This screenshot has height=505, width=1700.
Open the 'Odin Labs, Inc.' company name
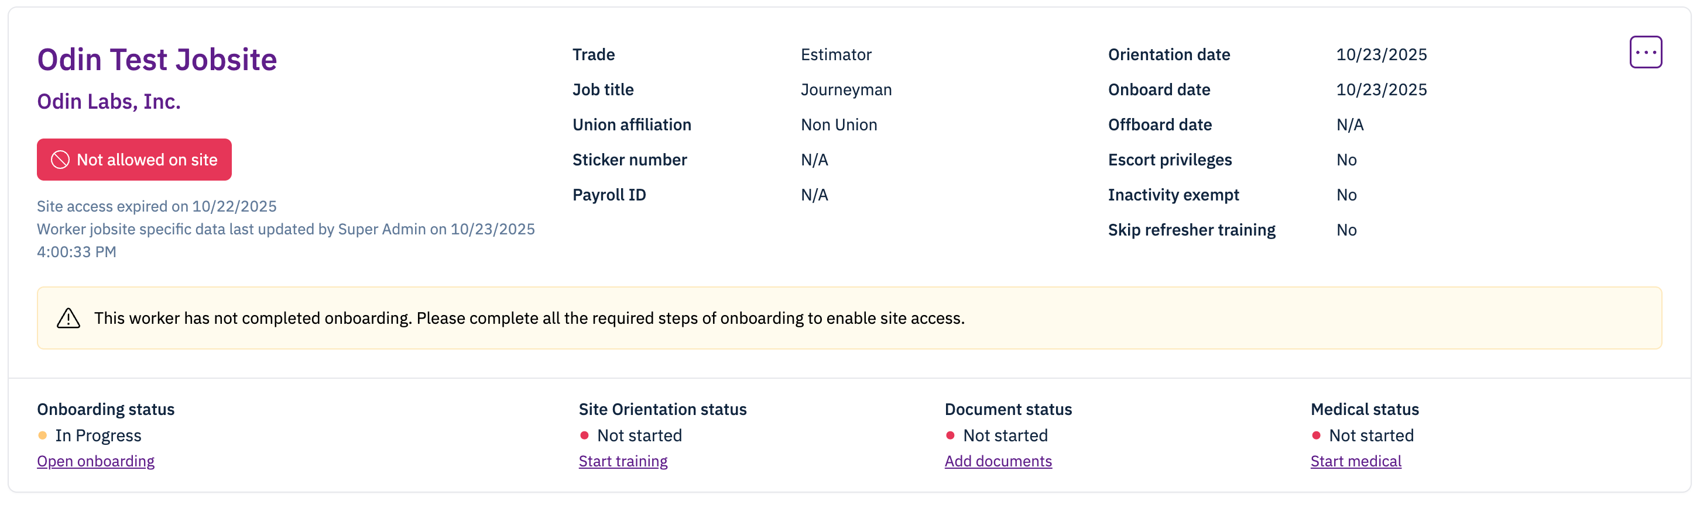click(109, 102)
